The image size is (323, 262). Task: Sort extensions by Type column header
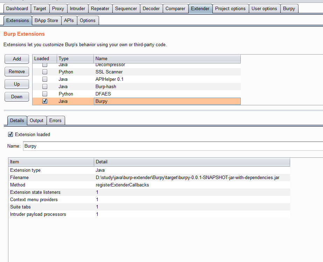coord(75,59)
